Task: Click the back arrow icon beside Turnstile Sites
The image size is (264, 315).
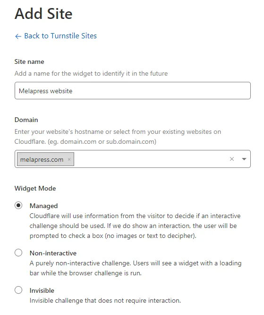Action: [18, 36]
